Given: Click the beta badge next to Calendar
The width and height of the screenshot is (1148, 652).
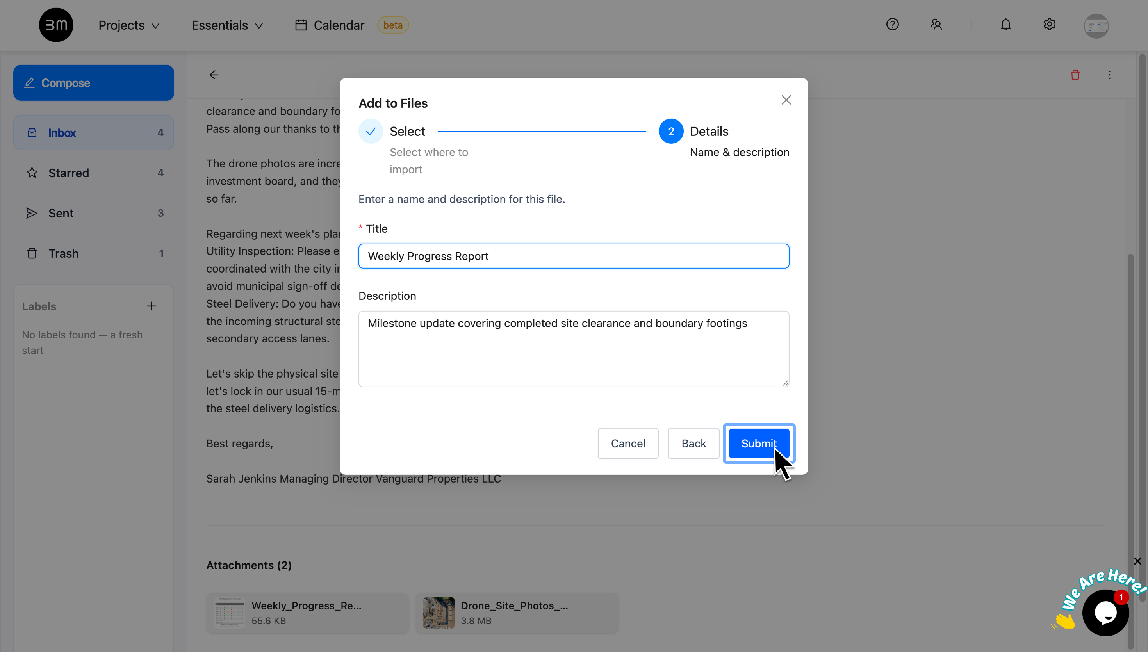Looking at the screenshot, I should 393,25.
